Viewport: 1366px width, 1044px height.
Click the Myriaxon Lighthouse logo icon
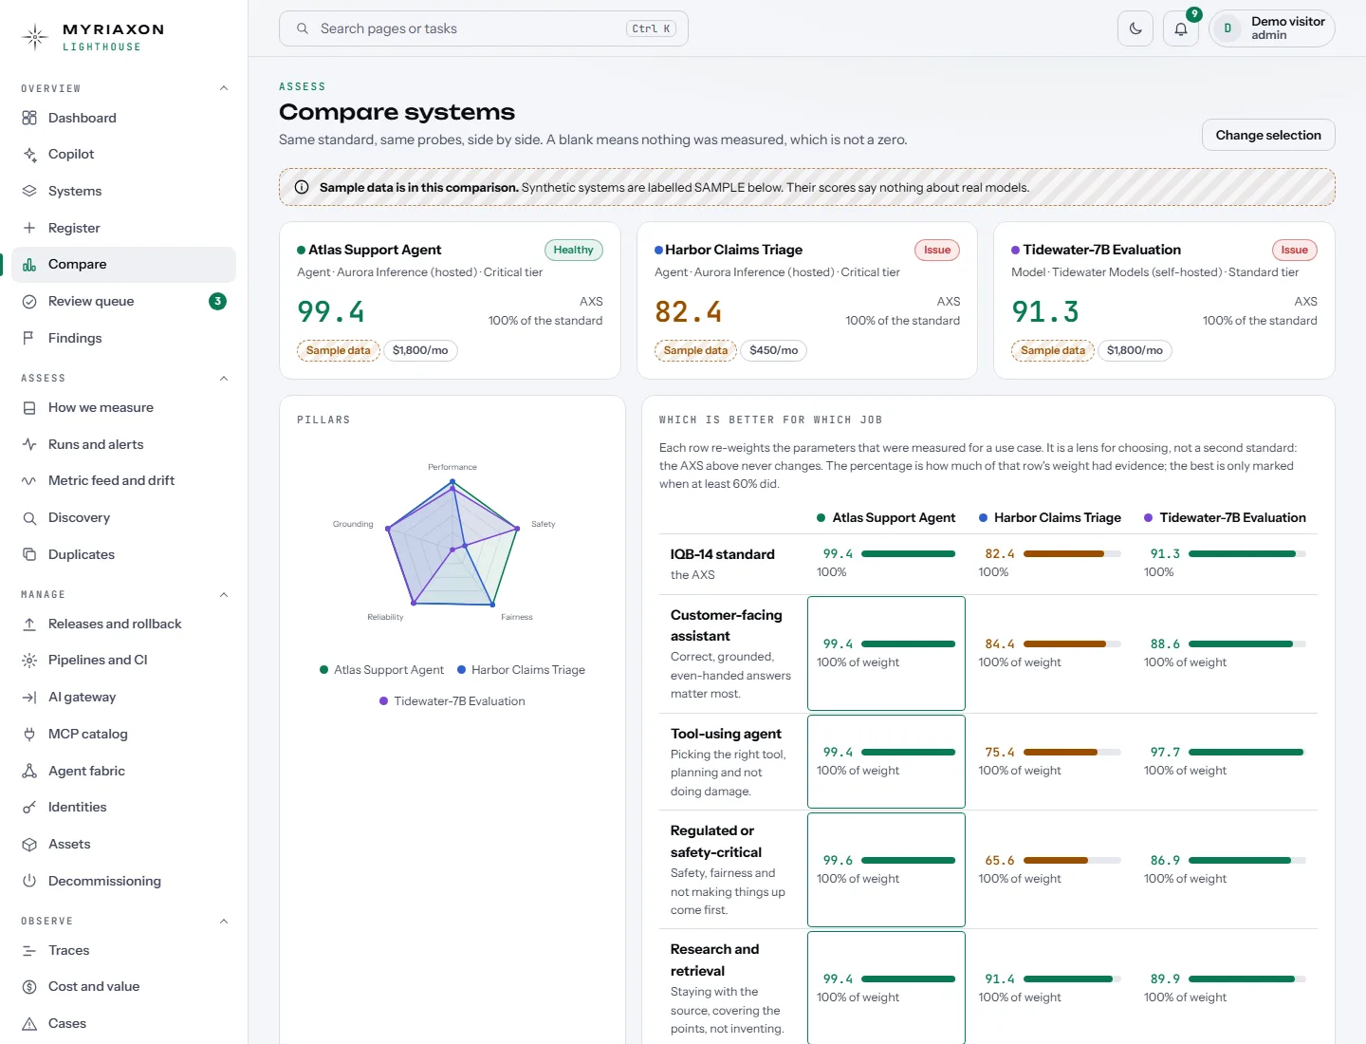pos(35,37)
